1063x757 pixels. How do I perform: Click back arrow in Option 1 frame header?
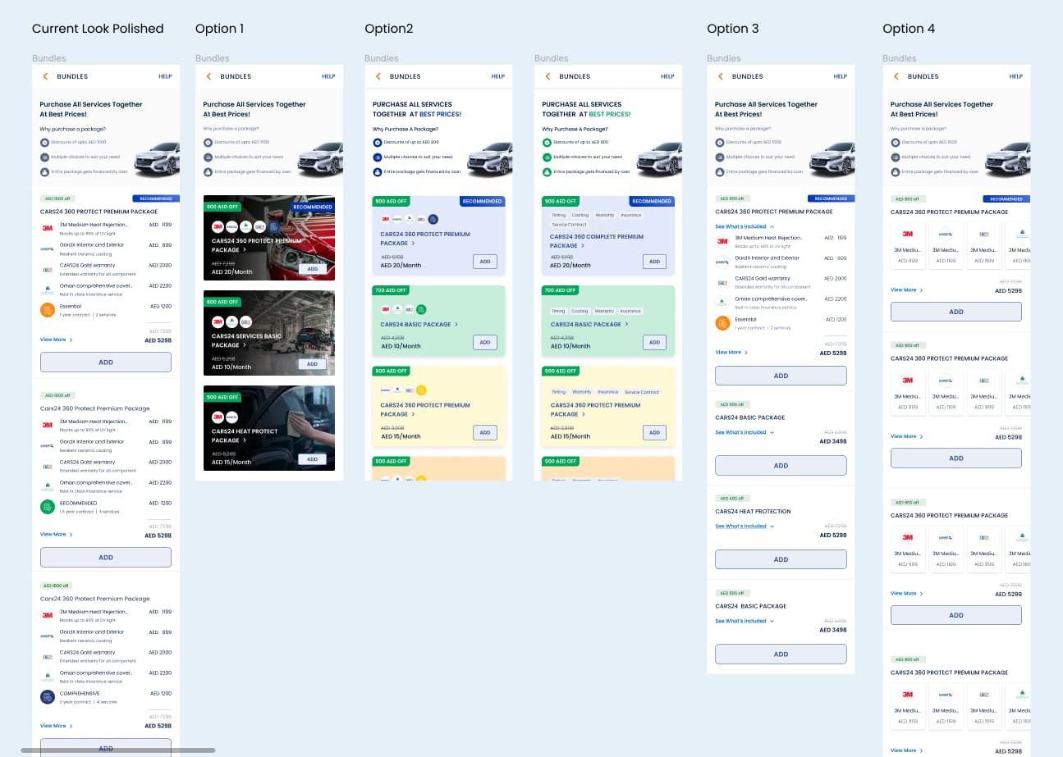point(208,76)
